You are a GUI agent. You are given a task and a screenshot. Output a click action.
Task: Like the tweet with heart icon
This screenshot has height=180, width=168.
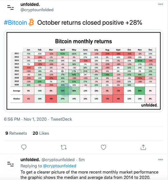103,147
